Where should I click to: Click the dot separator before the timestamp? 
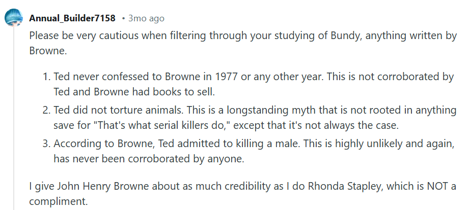click(123, 18)
